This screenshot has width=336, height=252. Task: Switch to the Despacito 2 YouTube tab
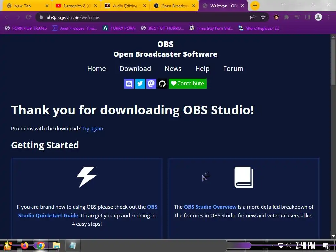[x=77, y=6]
